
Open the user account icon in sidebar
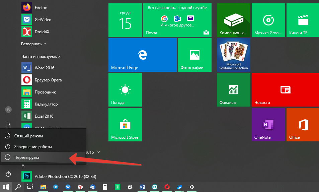click(8, 110)
